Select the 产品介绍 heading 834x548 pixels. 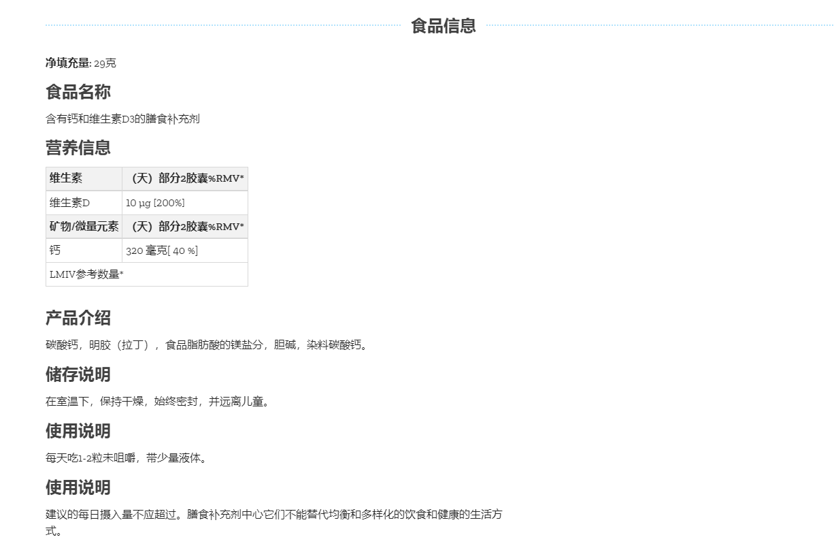(x=78, y=318)
